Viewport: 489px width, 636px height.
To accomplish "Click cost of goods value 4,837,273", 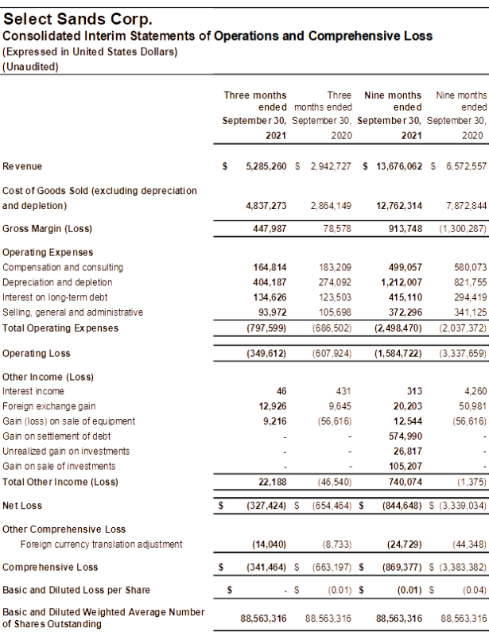I will [266, 206].
